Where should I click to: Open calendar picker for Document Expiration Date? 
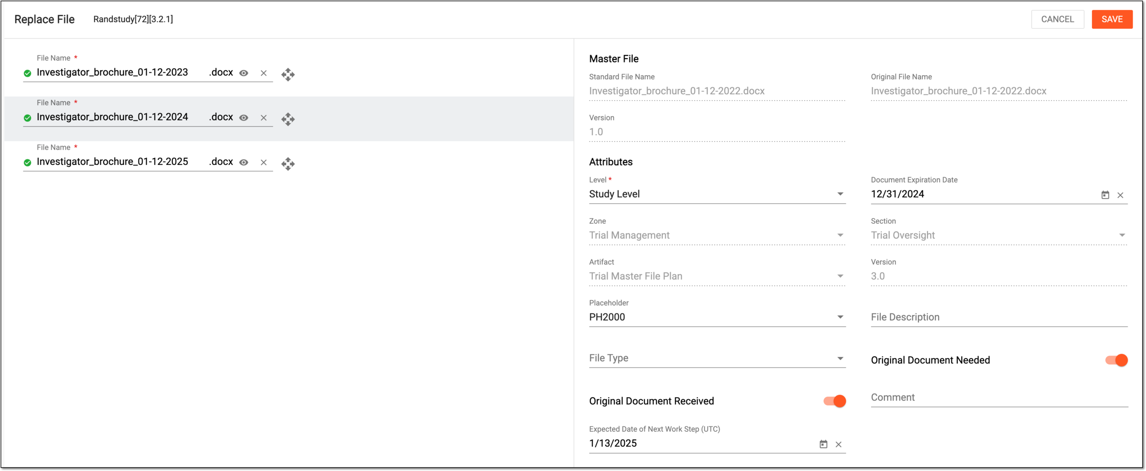pos(1105,195)
